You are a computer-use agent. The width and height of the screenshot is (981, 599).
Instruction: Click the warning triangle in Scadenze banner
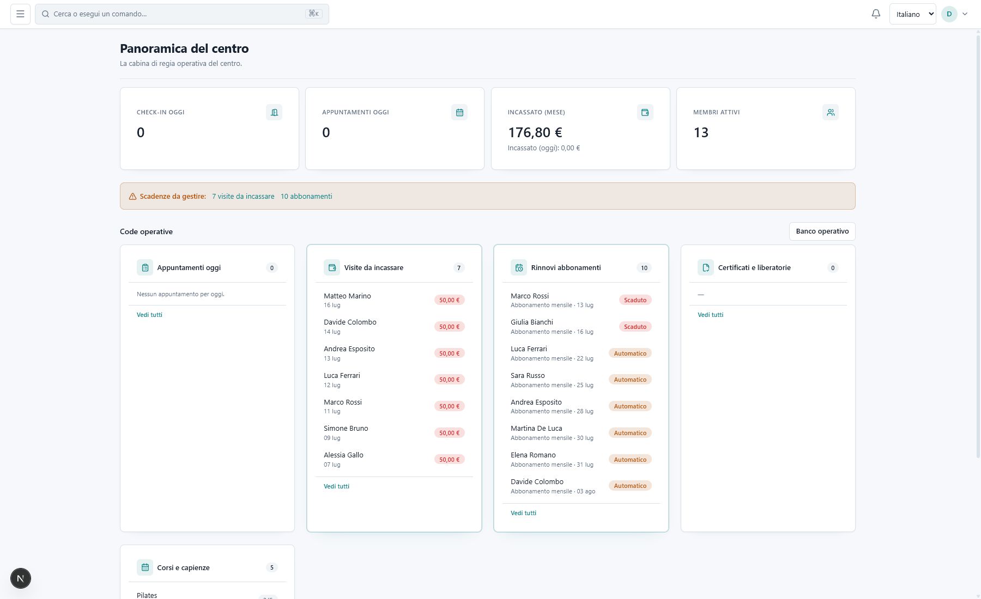(132, 197)
